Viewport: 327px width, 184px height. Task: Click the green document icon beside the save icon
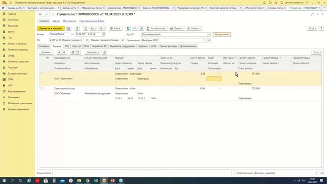pyautogui.click(x=77, y=29)
